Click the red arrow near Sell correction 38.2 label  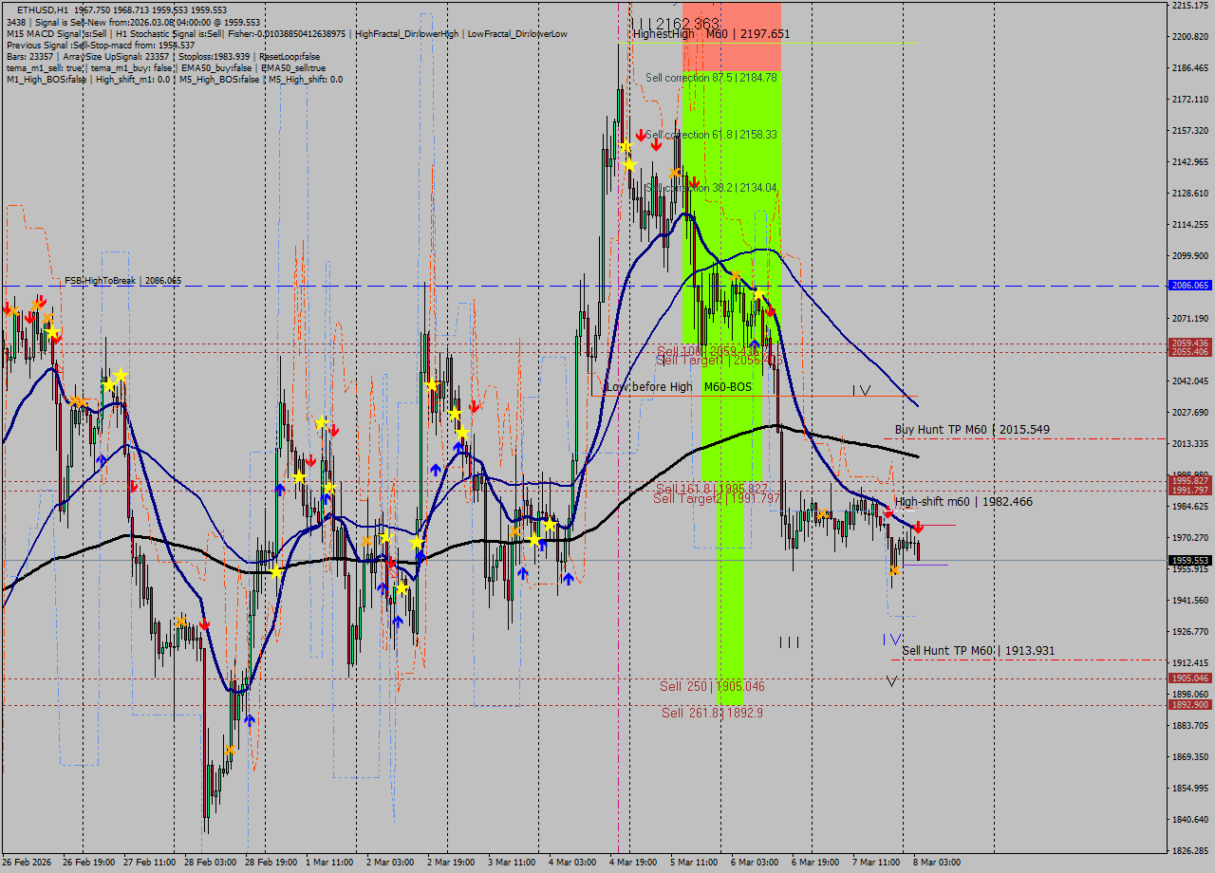click(x=694, y=182)
